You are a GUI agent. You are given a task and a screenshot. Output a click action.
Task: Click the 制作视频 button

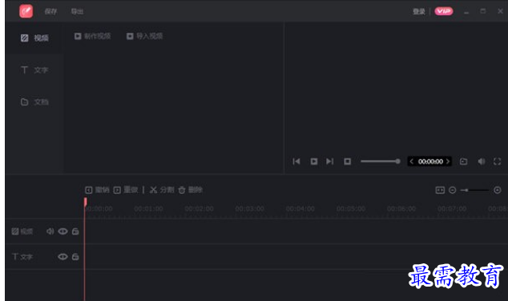[x=93, y=36]
